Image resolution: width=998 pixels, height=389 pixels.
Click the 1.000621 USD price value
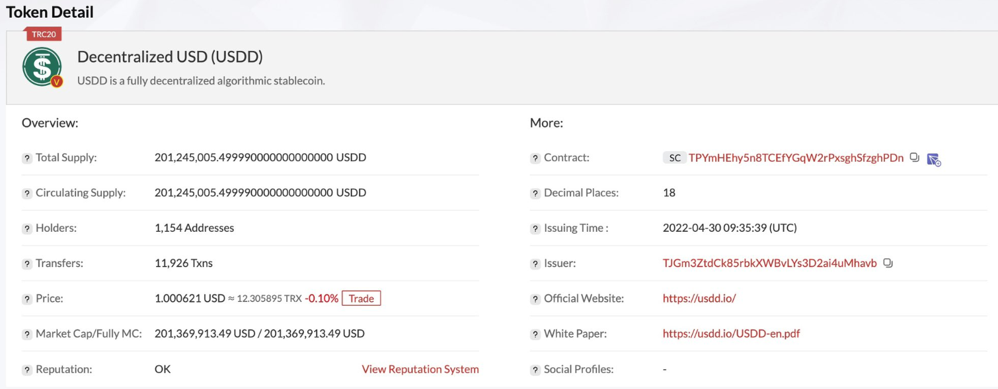click(x=190, y=299)
